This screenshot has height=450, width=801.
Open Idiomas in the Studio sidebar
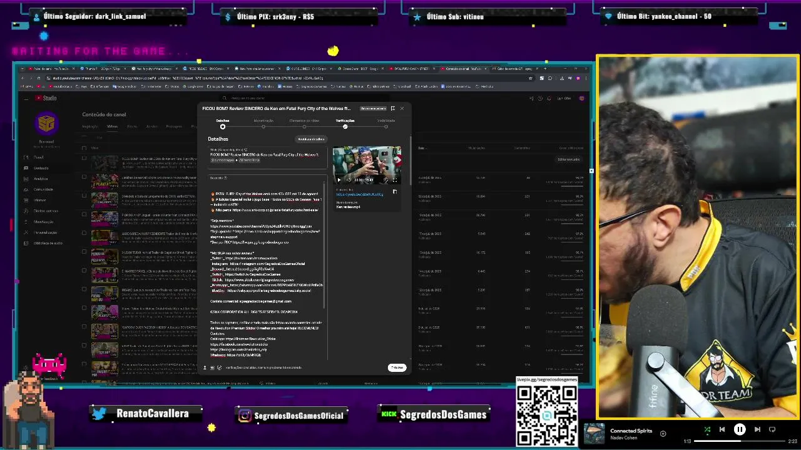click(39, 200)
